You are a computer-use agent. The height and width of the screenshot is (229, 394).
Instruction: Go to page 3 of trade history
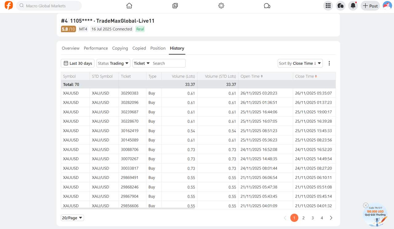tap(312, 218)
